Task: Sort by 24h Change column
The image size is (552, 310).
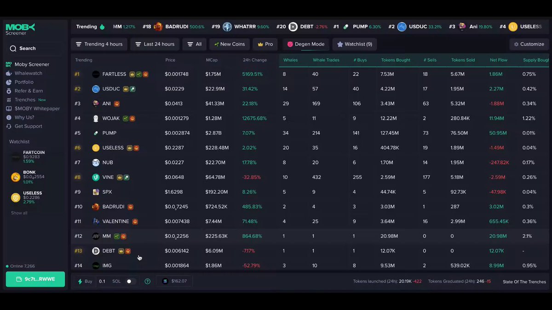Action: pyautogui.click(x=255, y=60)
